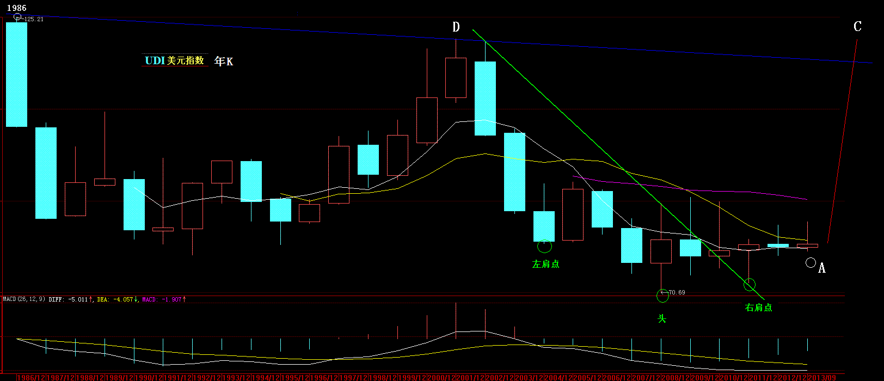The height and width of the screenshot is (381, 884).
Task: Click the 1992/12 date axis label
Action: tap(208, 377)
